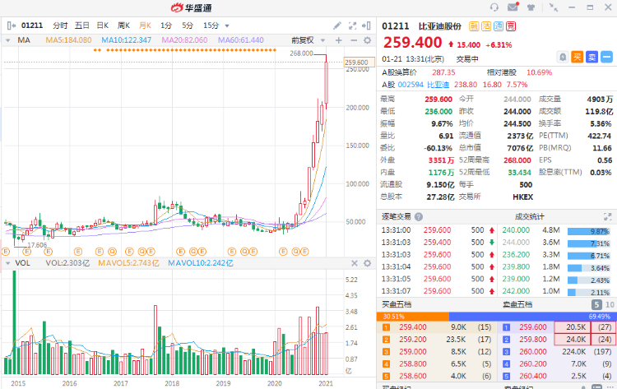Click the blue sell ratio bar 69.49%
Image resolution: width=617 pixels, height=389 pixels.
[533, 317]
